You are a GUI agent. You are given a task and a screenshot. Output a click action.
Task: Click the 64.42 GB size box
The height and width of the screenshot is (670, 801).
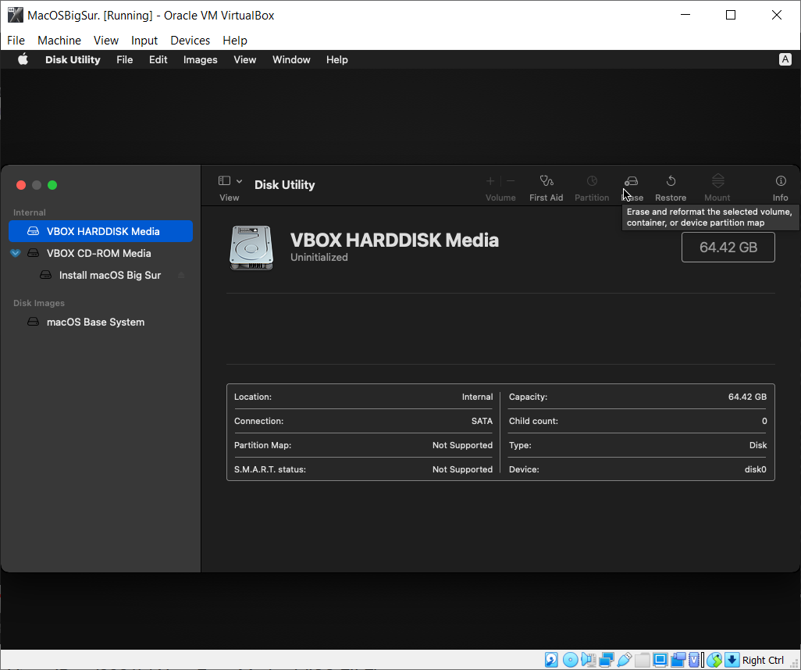coord(728,248)
